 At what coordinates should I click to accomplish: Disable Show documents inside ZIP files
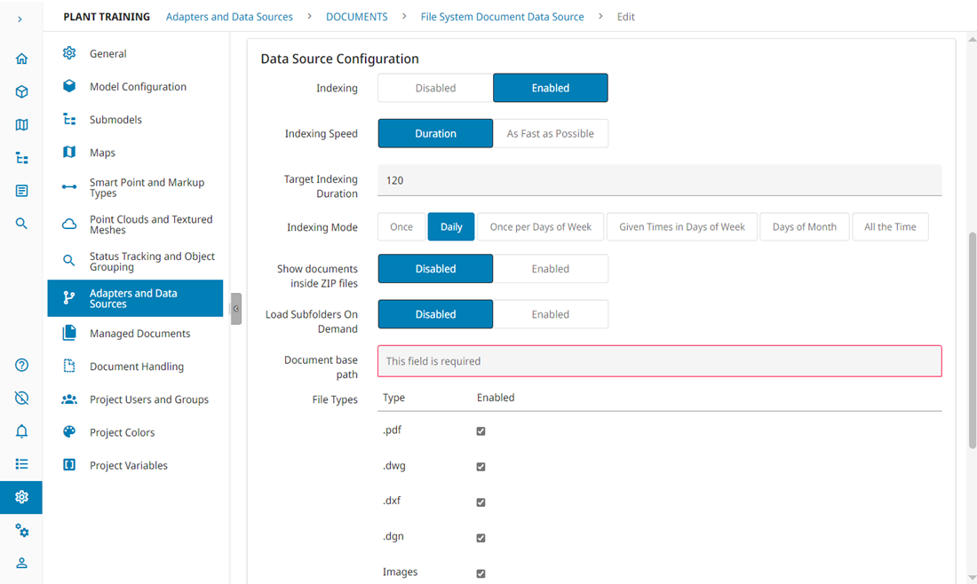pos(435,268)
